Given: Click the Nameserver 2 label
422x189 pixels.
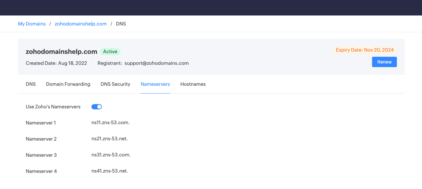Looking at the screenshot, I should point(41,139).
